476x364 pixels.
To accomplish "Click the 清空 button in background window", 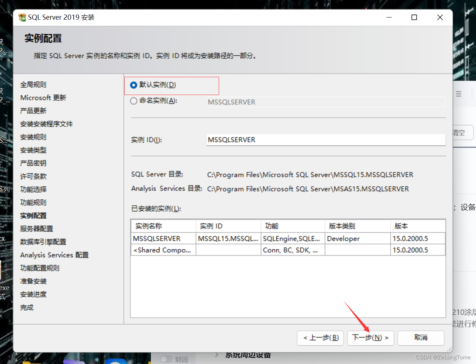I will (x=463, y=132).
